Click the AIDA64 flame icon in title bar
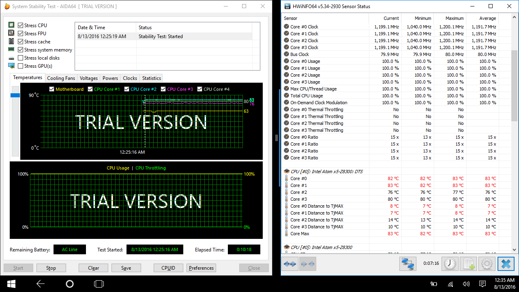The image size is (519, 292). pos(7,6)
